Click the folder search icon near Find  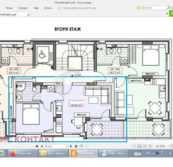tap(143, 8)
